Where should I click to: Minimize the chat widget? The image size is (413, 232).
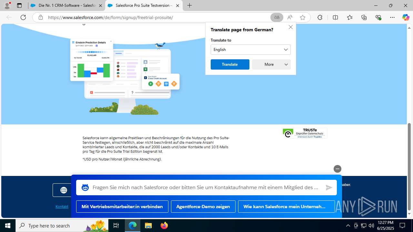(337, 169)
